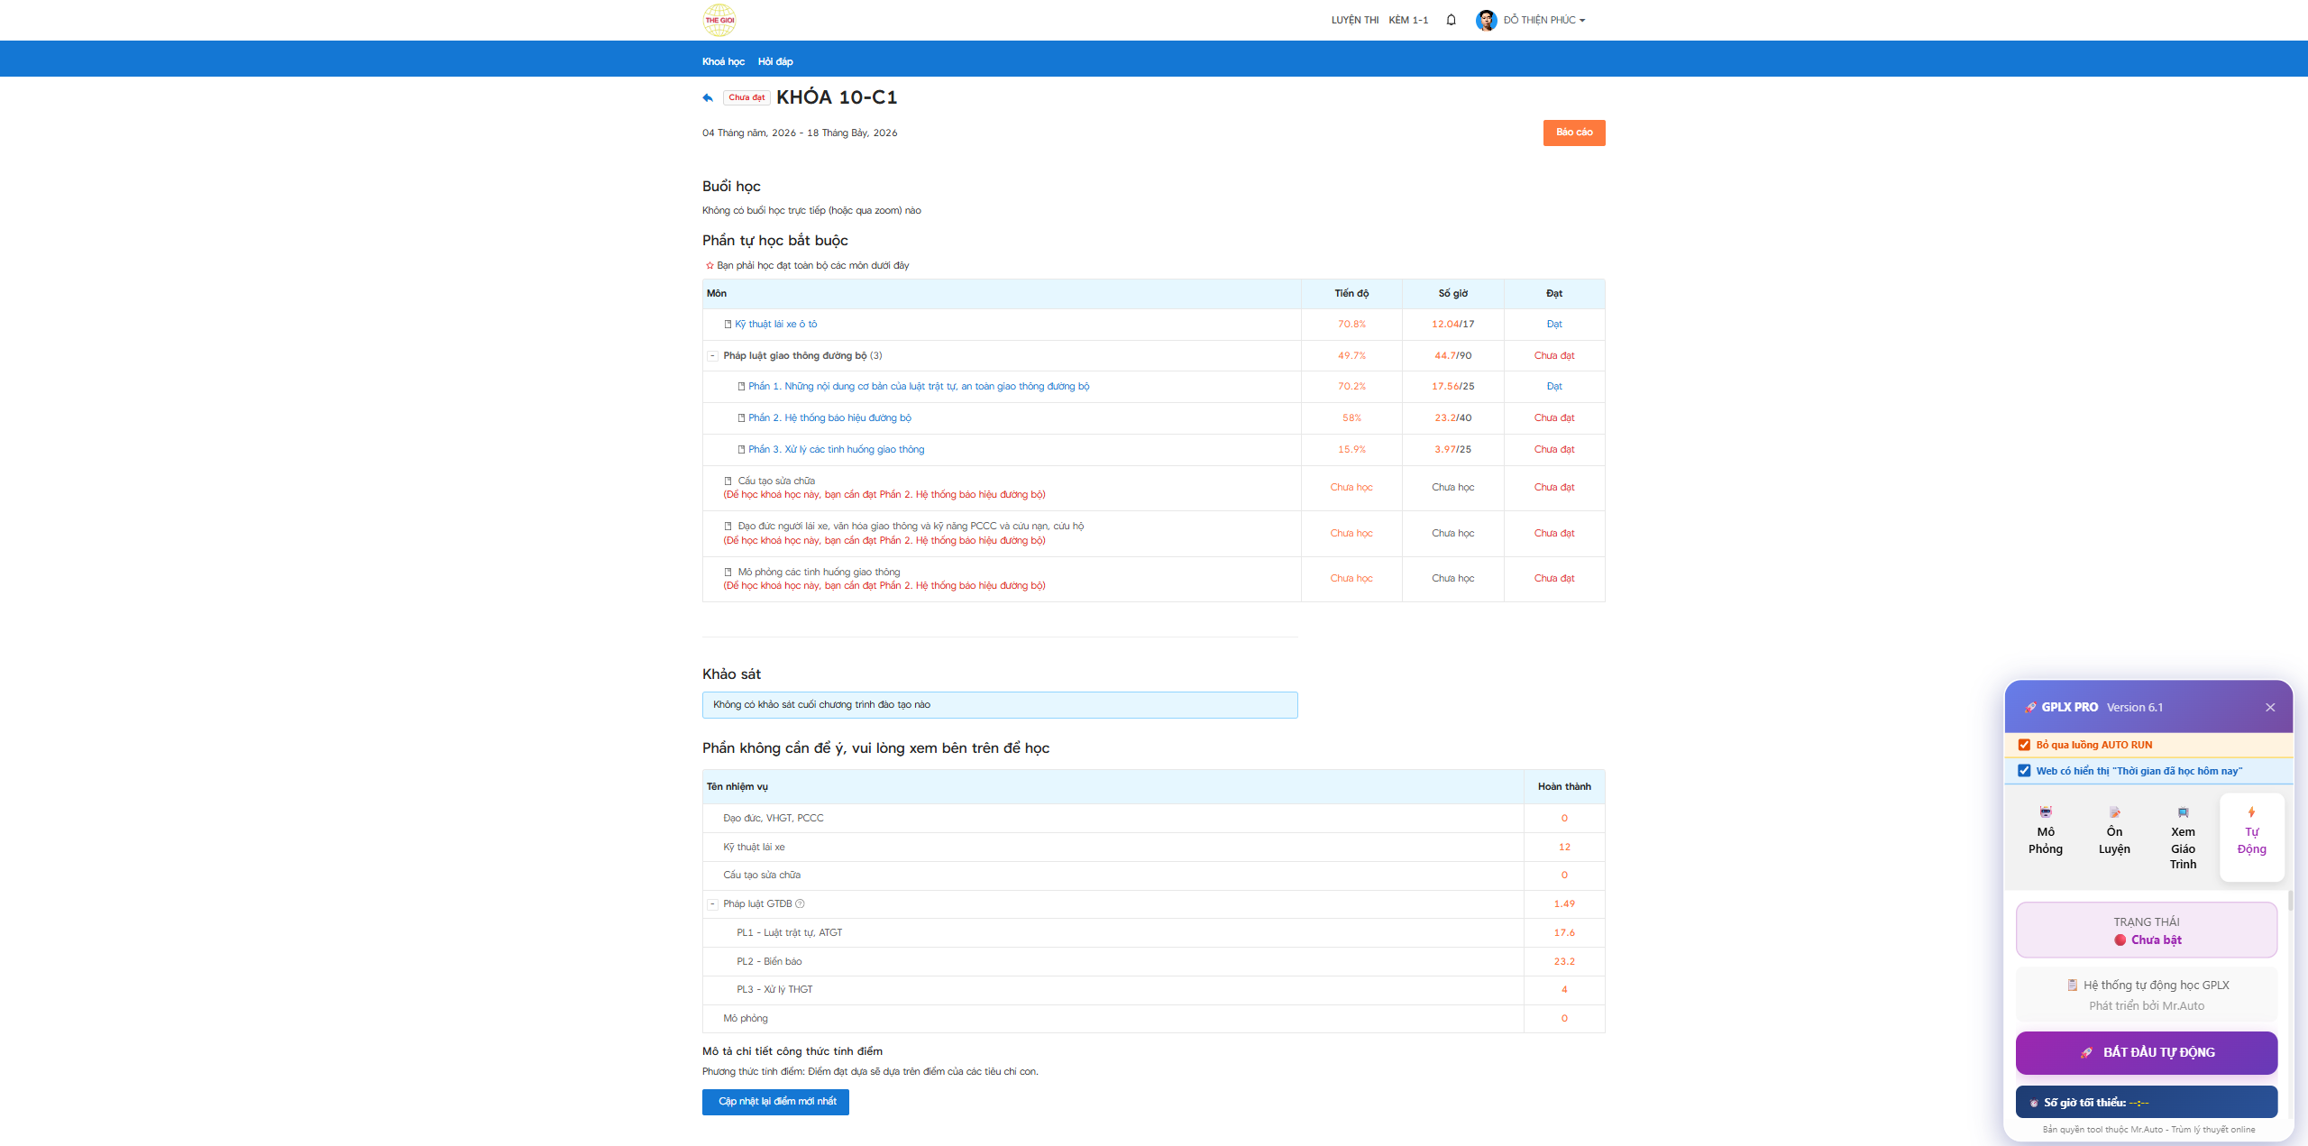
Task: Select the 44.7/90 hours value
Action: point(1452,355)
